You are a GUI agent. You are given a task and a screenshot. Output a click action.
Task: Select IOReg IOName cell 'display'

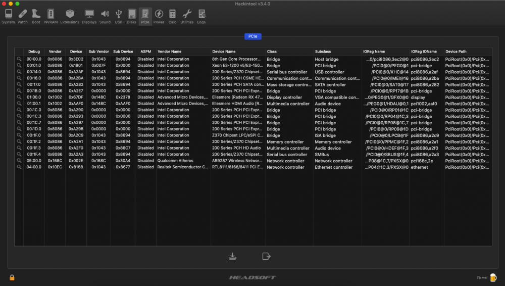(418, 98)
